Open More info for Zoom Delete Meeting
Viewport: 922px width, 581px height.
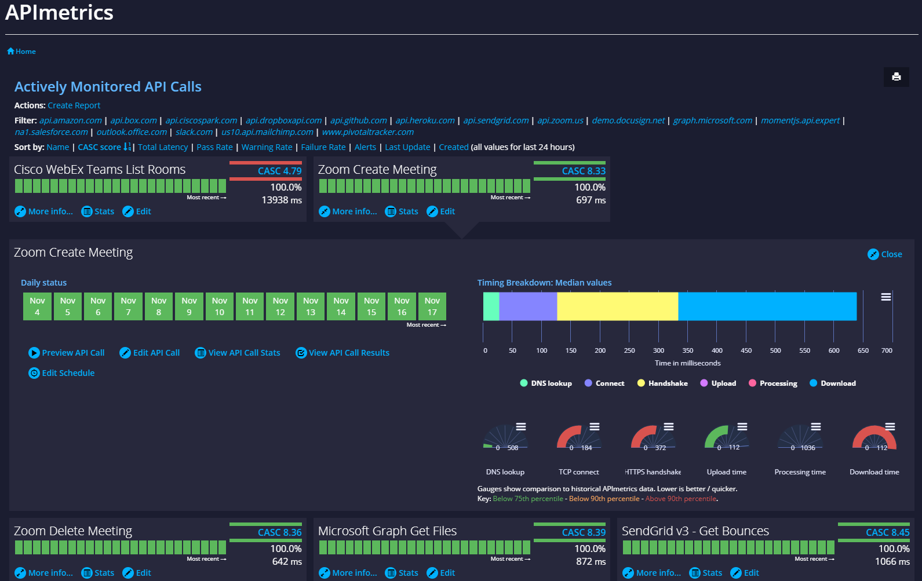[44, 573]
